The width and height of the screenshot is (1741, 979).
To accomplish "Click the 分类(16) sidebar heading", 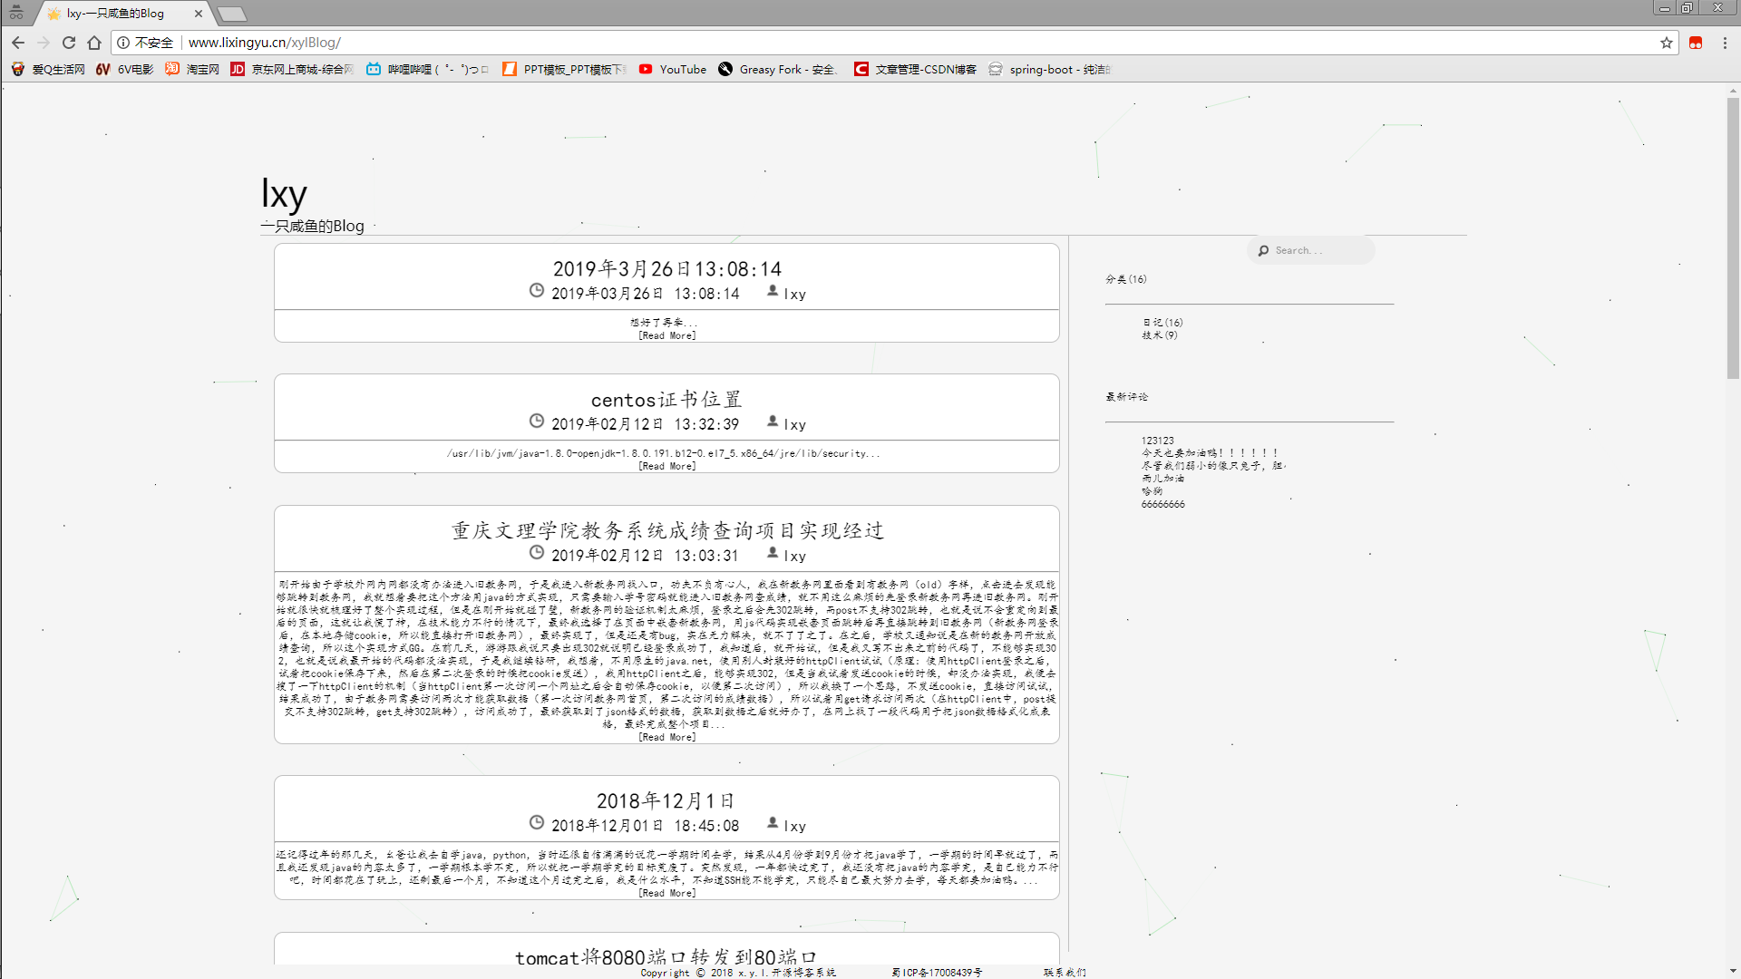I will [x=1126, y=279].
